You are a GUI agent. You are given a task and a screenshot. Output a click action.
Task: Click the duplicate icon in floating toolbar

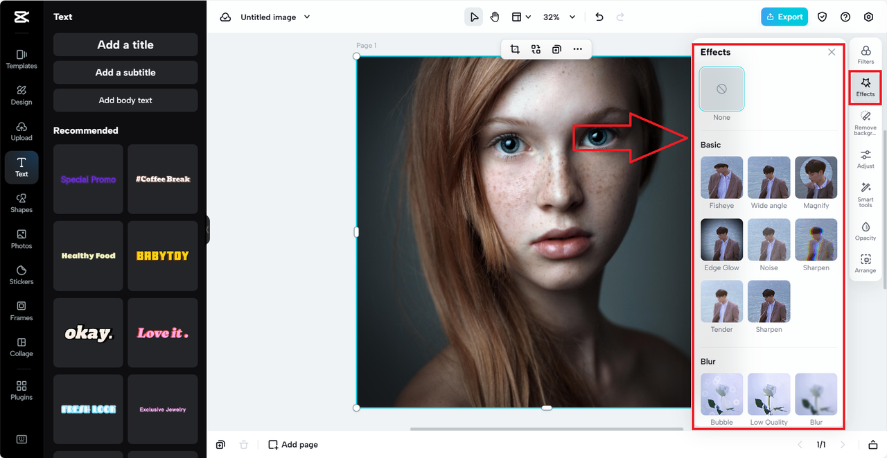[x=556, y=49]
